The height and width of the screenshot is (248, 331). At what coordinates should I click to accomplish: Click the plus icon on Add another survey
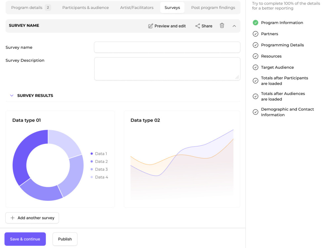coord(13,218)
